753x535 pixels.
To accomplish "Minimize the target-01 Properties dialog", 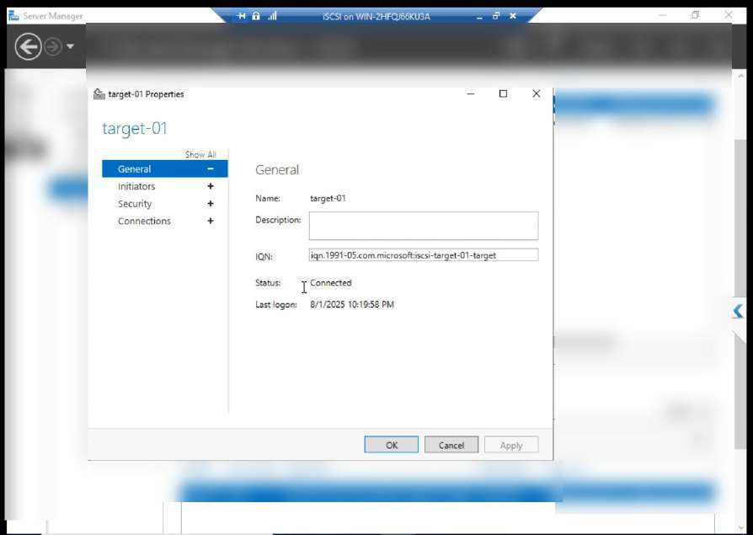I will (x=471, y=94).
